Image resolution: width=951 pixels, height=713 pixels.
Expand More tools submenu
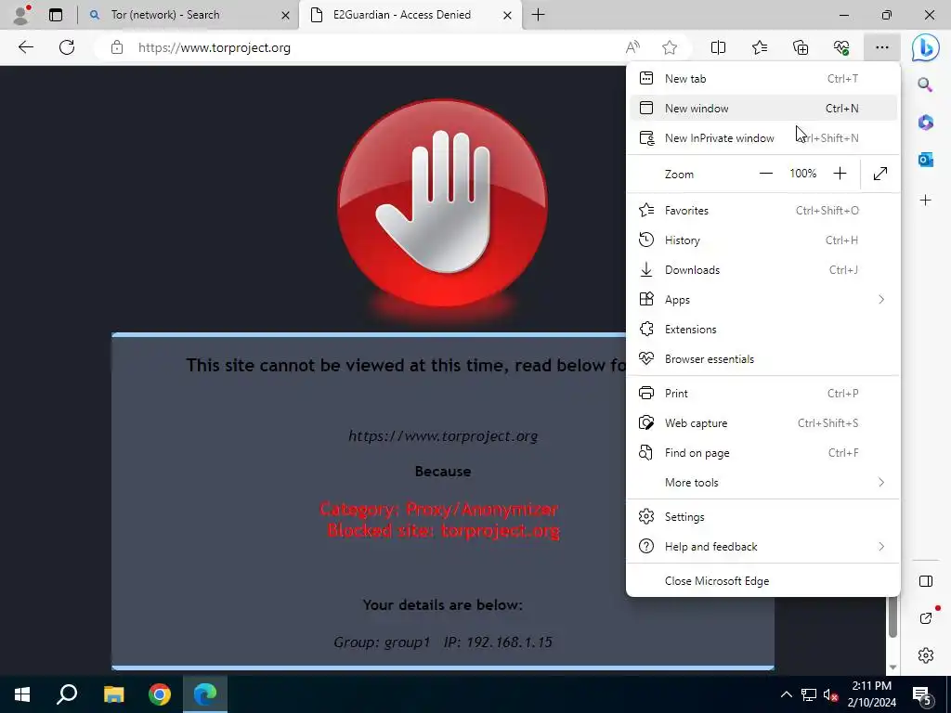tap(763, 483)
